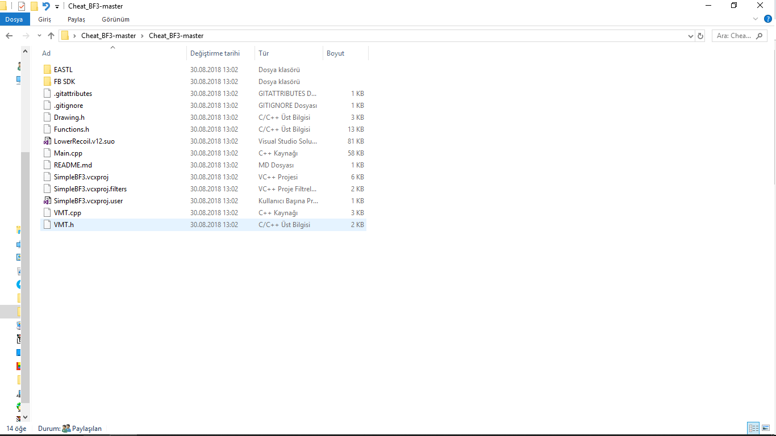Switch to details view layout icon
776x436 pixels.
(753, 429)
